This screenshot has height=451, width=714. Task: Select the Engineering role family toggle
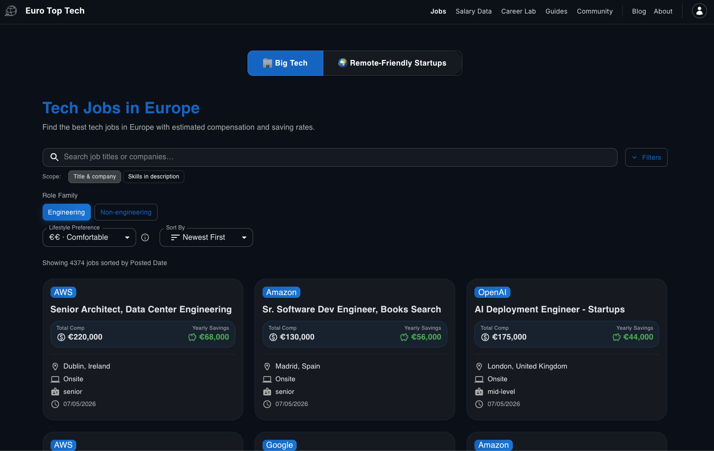[66, 212]
